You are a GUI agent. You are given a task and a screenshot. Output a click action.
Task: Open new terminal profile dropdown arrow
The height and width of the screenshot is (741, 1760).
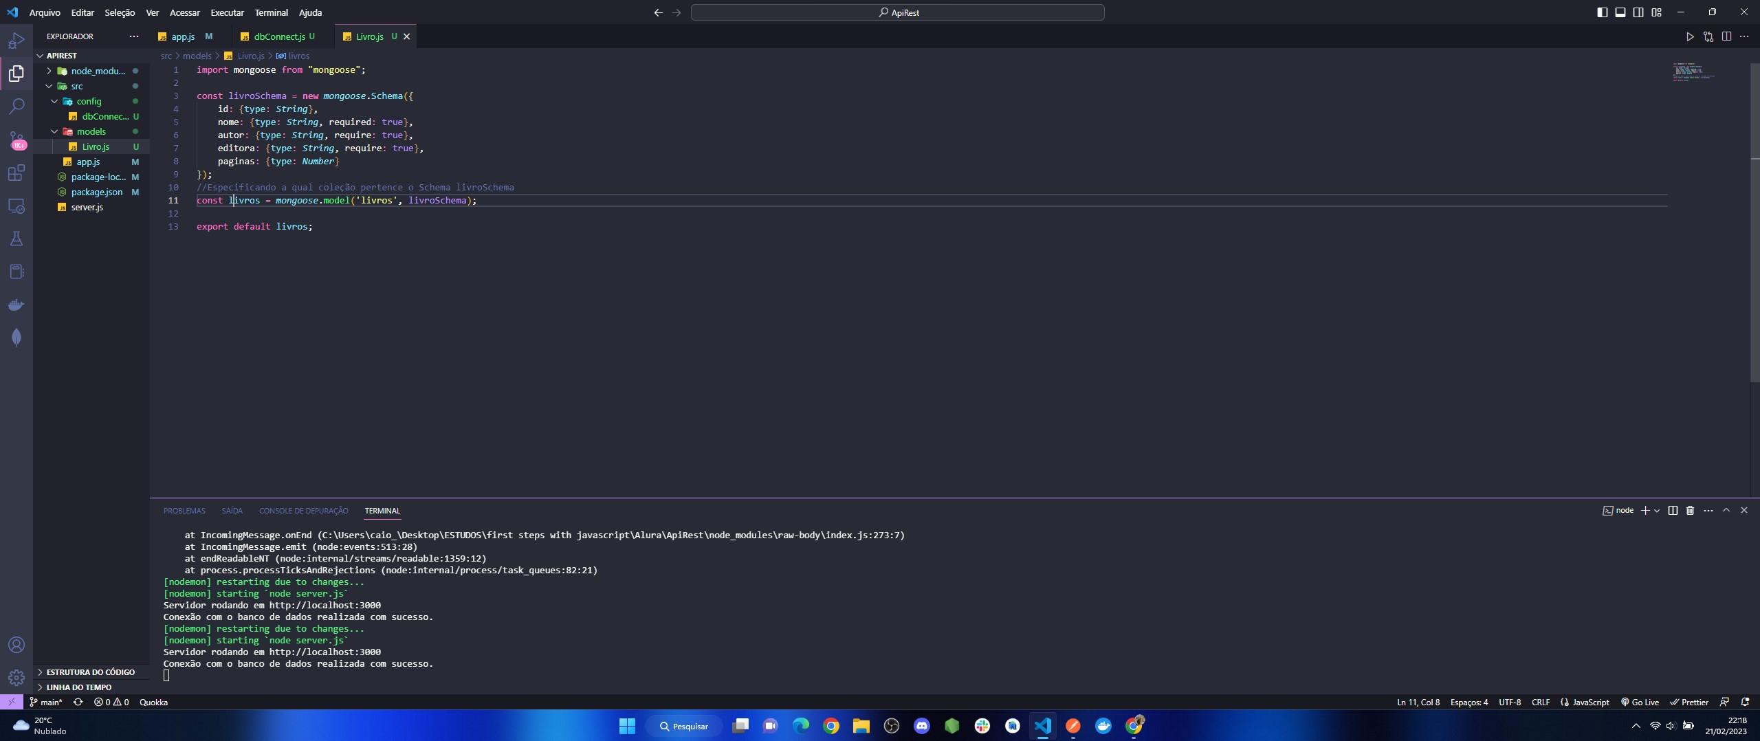[x=1657, y=510]
